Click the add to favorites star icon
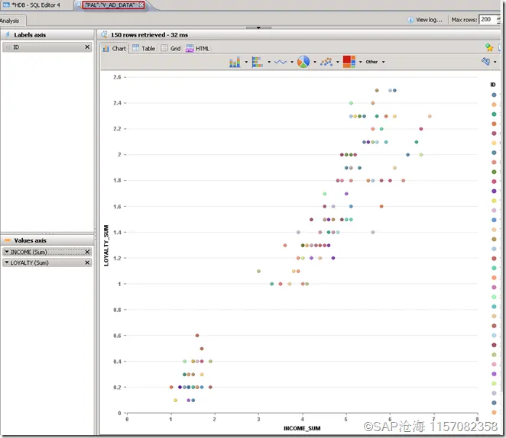Image resolution: width=506 pixels, height=438 pixels. [x=489, y=47]
